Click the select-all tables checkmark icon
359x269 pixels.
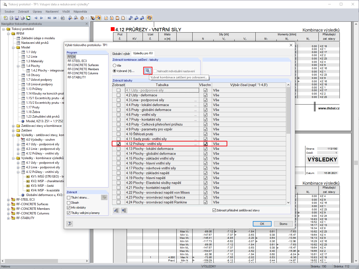click(116, 210)
